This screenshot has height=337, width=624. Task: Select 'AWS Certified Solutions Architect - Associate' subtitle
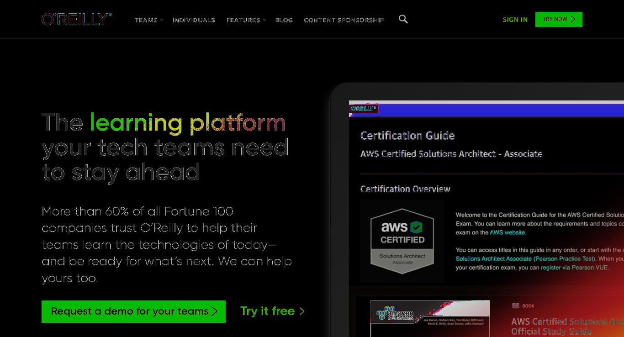tap(451, 154)
